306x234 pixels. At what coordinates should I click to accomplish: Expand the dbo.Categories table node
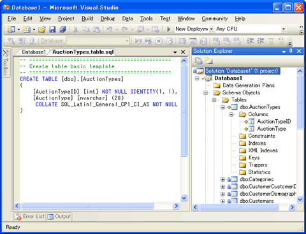pyautogui.click(x=222, y=179)
